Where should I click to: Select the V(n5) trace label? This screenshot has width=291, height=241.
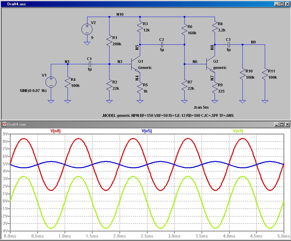tap(147, 131)
